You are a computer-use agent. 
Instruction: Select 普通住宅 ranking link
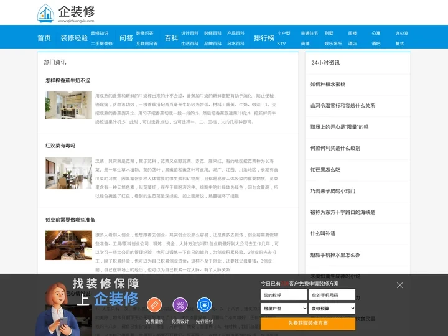pyautogui.click(x=309, y=33)
